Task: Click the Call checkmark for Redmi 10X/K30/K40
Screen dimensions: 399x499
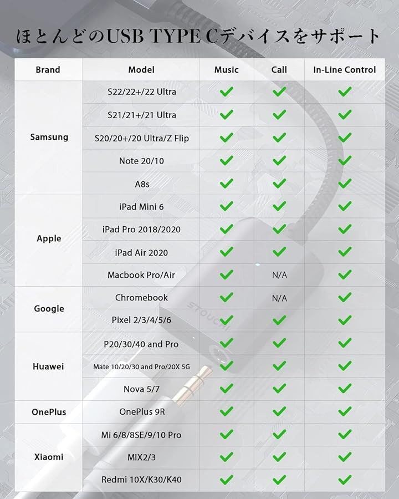Action: point(279,480)
